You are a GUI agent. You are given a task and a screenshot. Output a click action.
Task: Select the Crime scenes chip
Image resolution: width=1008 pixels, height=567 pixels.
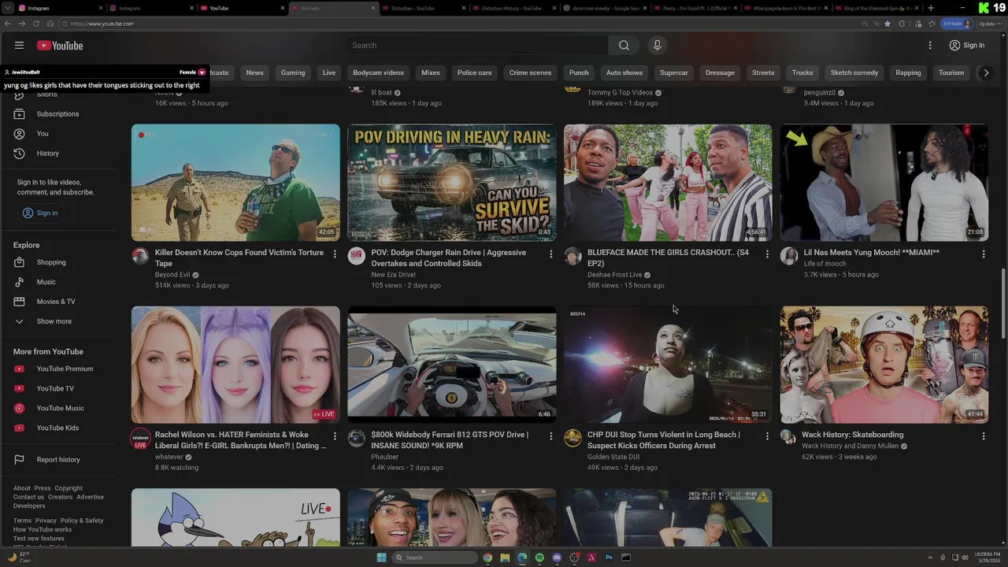pyautogui.click(x=530, y=72)
